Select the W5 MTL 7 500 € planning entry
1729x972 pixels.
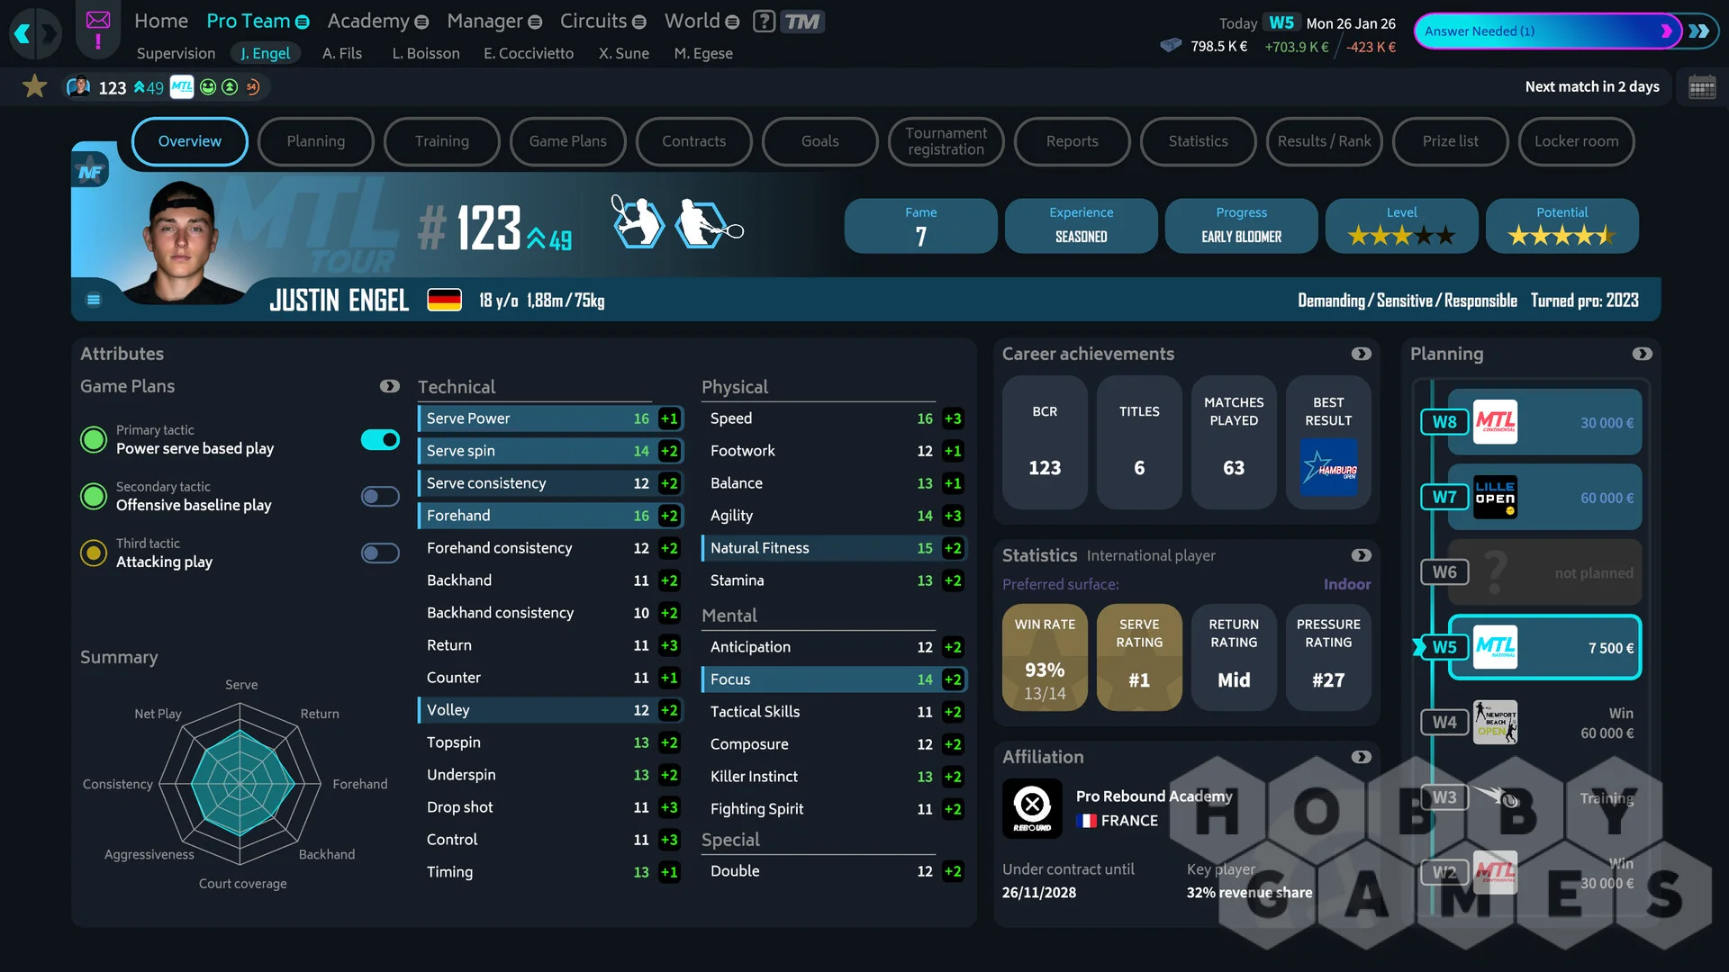1544,647
